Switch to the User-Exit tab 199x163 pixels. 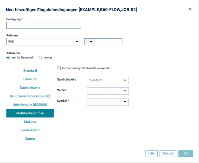(30, 79)
